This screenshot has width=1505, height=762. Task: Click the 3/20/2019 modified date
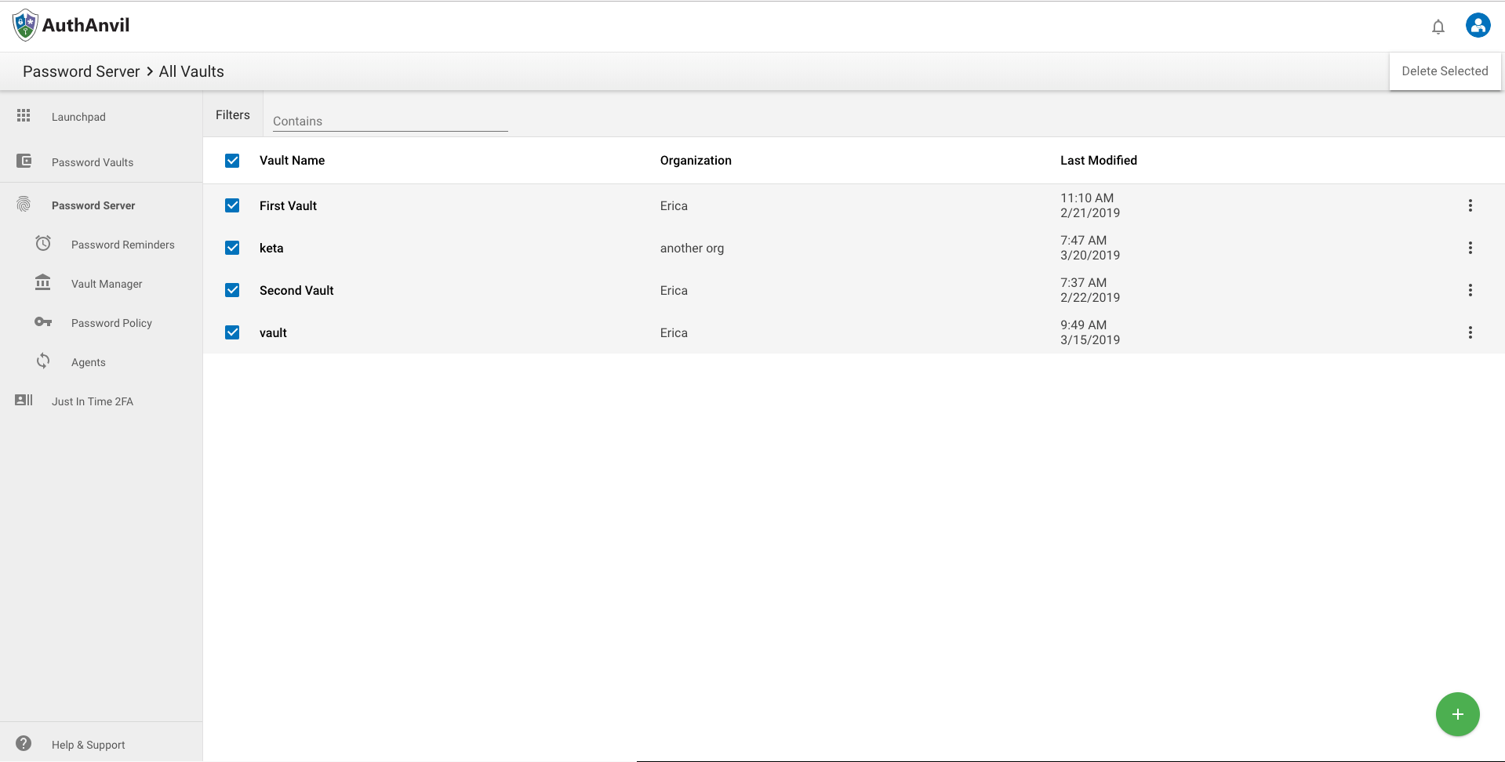[x=1090, y=256]
